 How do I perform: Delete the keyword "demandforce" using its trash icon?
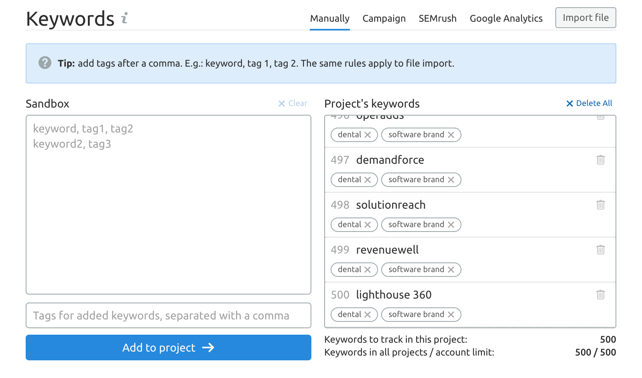[x=601, y=160]
